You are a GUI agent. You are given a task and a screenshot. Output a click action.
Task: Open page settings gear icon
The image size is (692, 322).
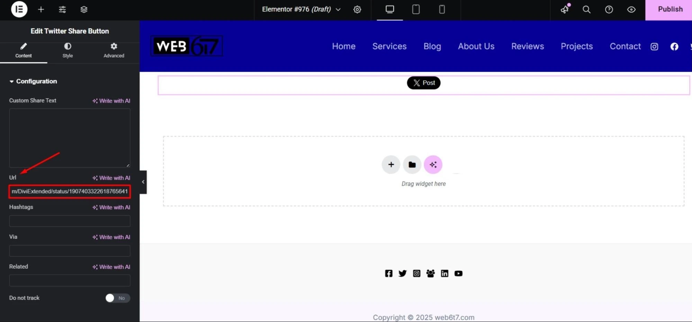tap(357, 9)
